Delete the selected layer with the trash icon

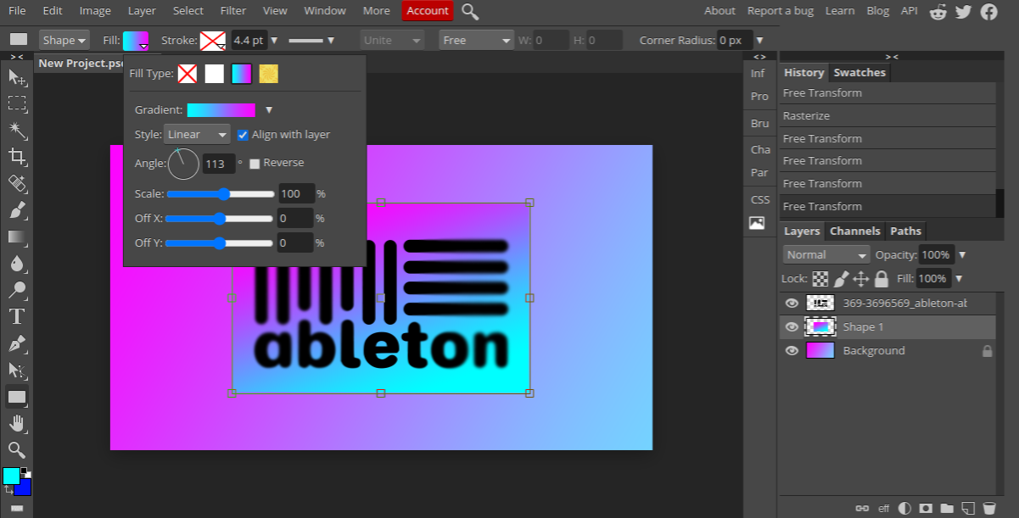click(989, 508)
